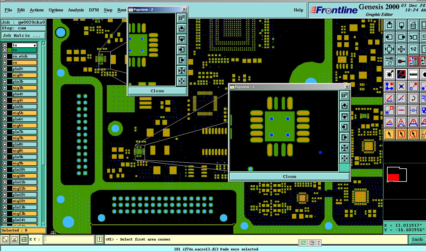Open the Help menu
The image size is (426, 251).
pos(298,10)
